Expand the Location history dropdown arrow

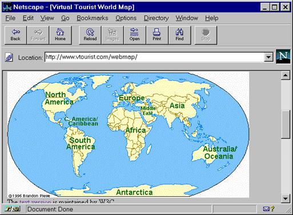click(268, 57)
